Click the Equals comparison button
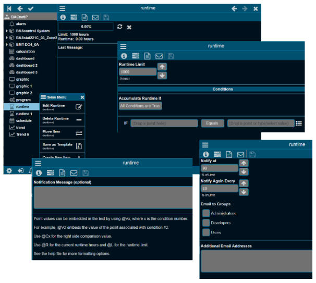 pyautogui.click(x=212, y=124)
